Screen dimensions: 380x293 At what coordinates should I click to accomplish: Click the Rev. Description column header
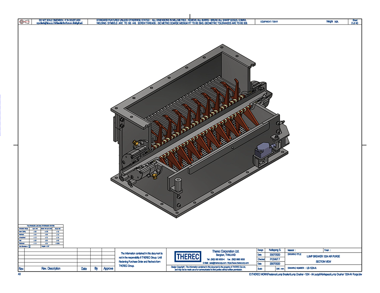pyautogui.click(x=51, y=269)
